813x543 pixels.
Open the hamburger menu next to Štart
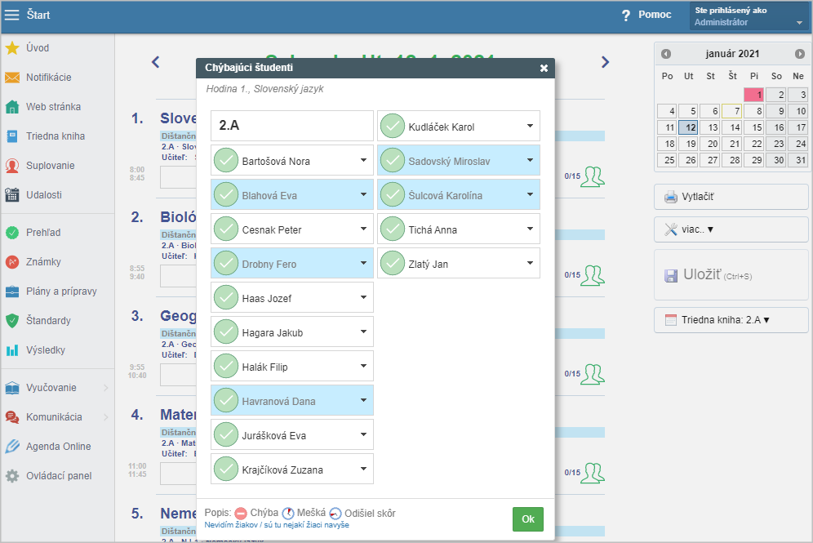coord(11,15)
